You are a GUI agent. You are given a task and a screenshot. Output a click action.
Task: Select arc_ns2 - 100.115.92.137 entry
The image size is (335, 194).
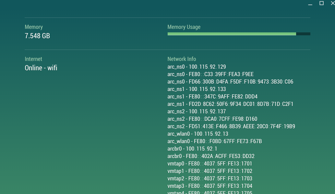tap(197, 112)
